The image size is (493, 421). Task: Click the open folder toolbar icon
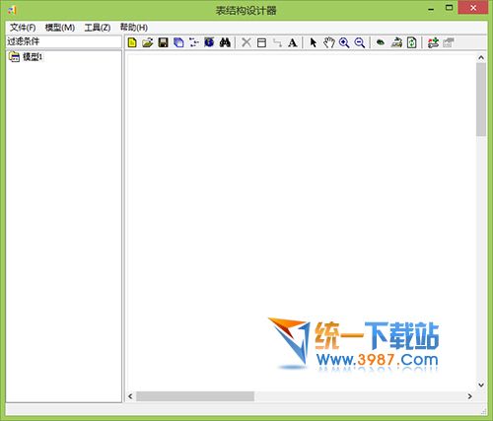tap(148, 42)
